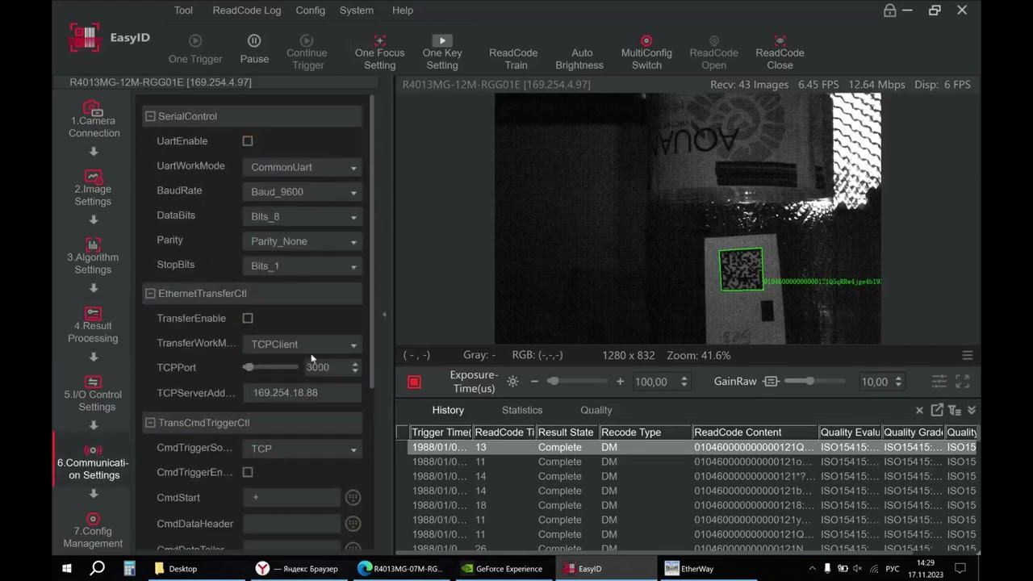Click the fullscreen image icon
The image size is (1033, 581).
pos(963,382)
